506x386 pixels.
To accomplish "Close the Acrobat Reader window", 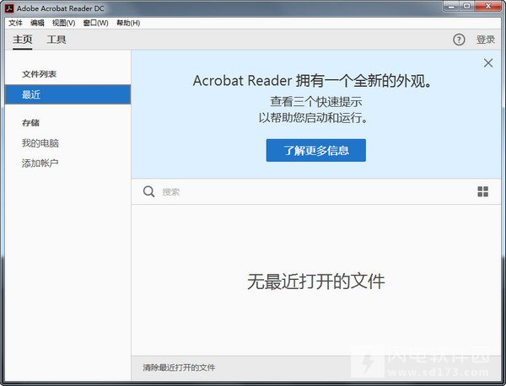I will pos(488,6).
